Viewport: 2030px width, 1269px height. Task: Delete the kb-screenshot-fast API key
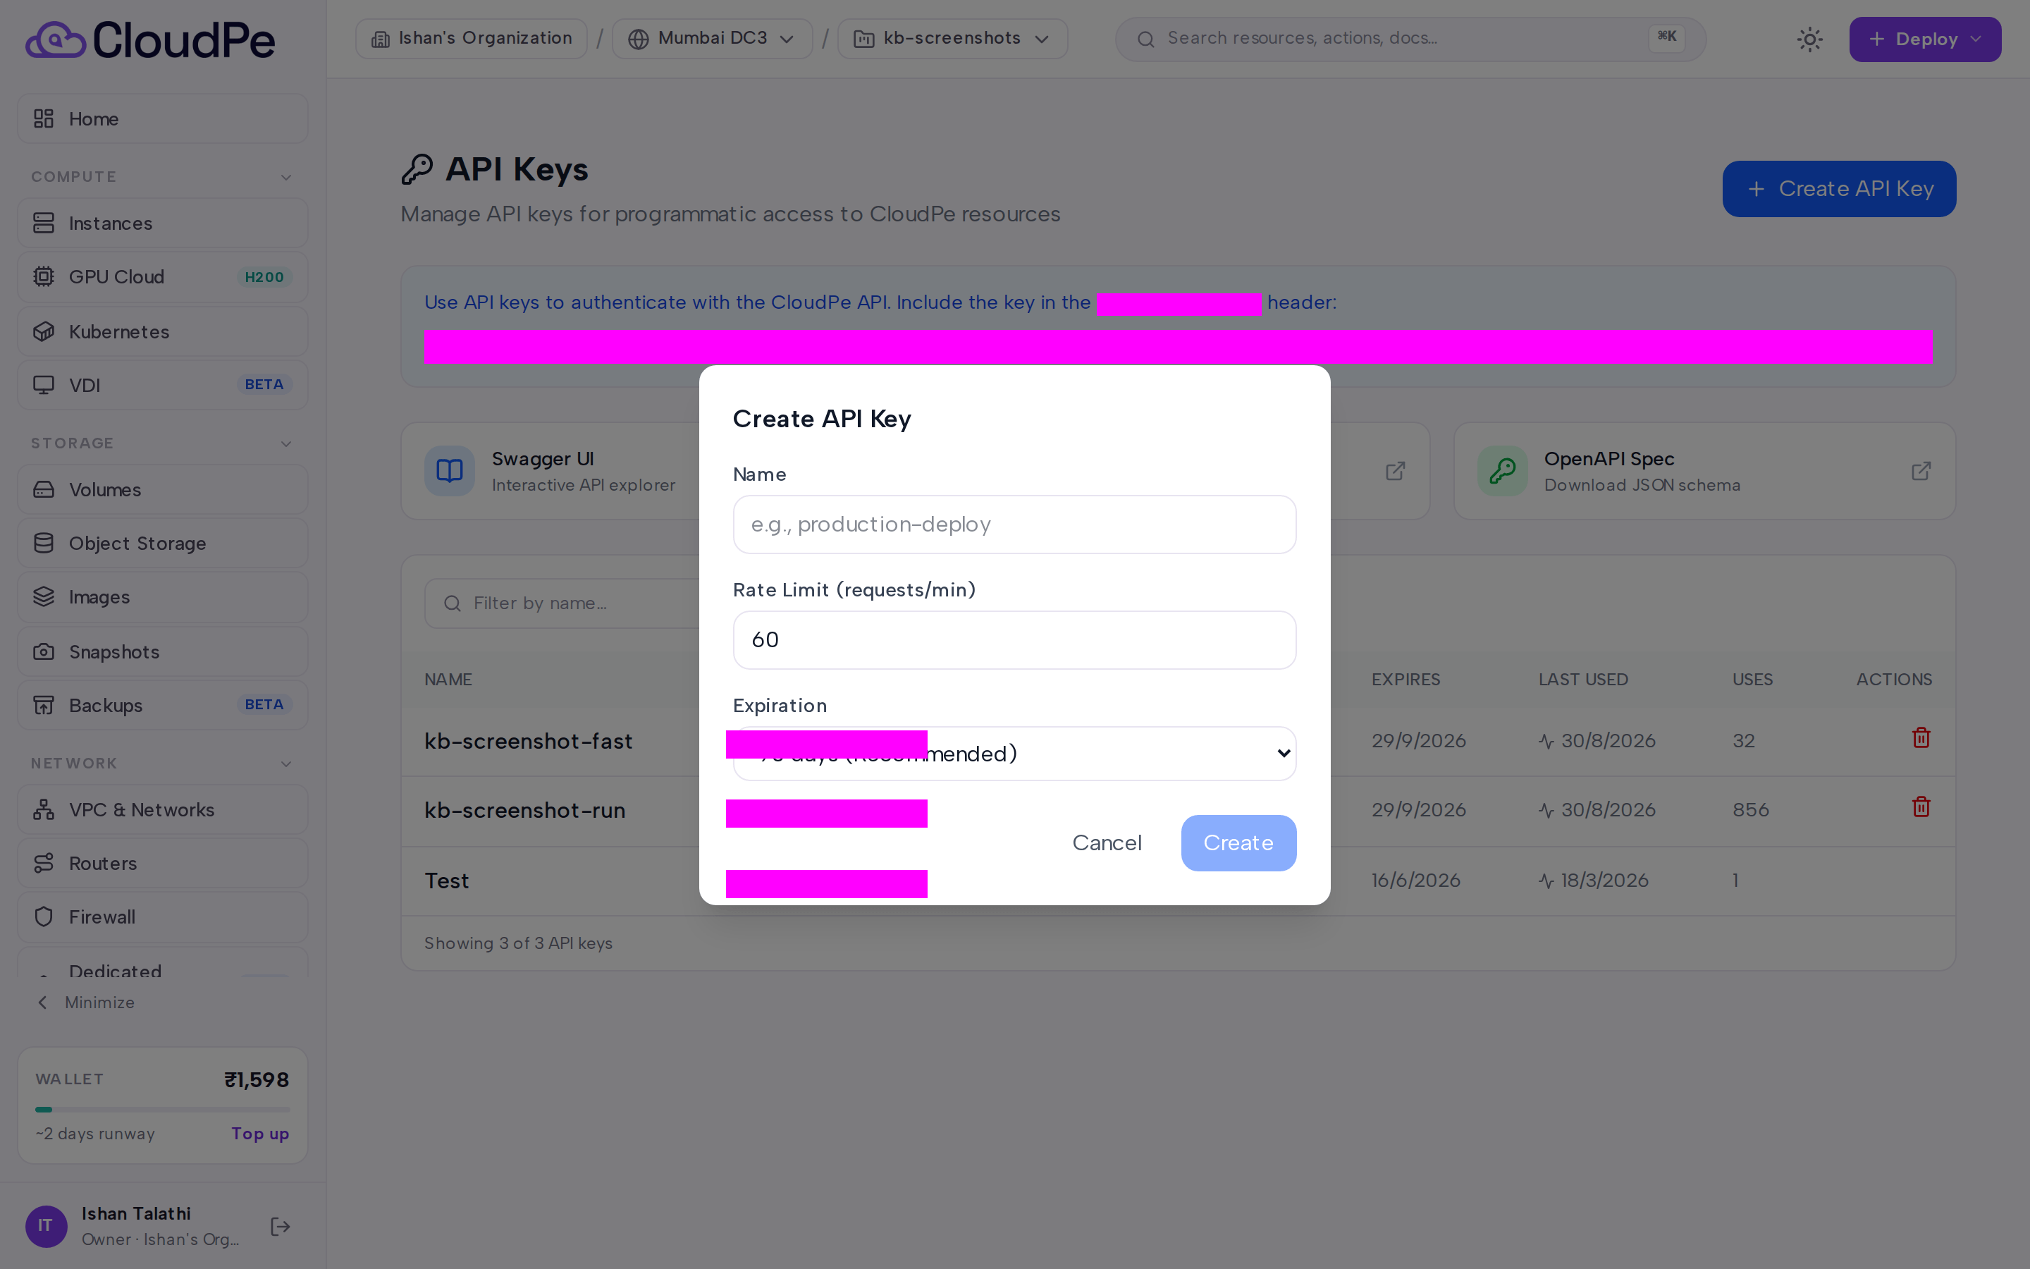click(1921, 737)
